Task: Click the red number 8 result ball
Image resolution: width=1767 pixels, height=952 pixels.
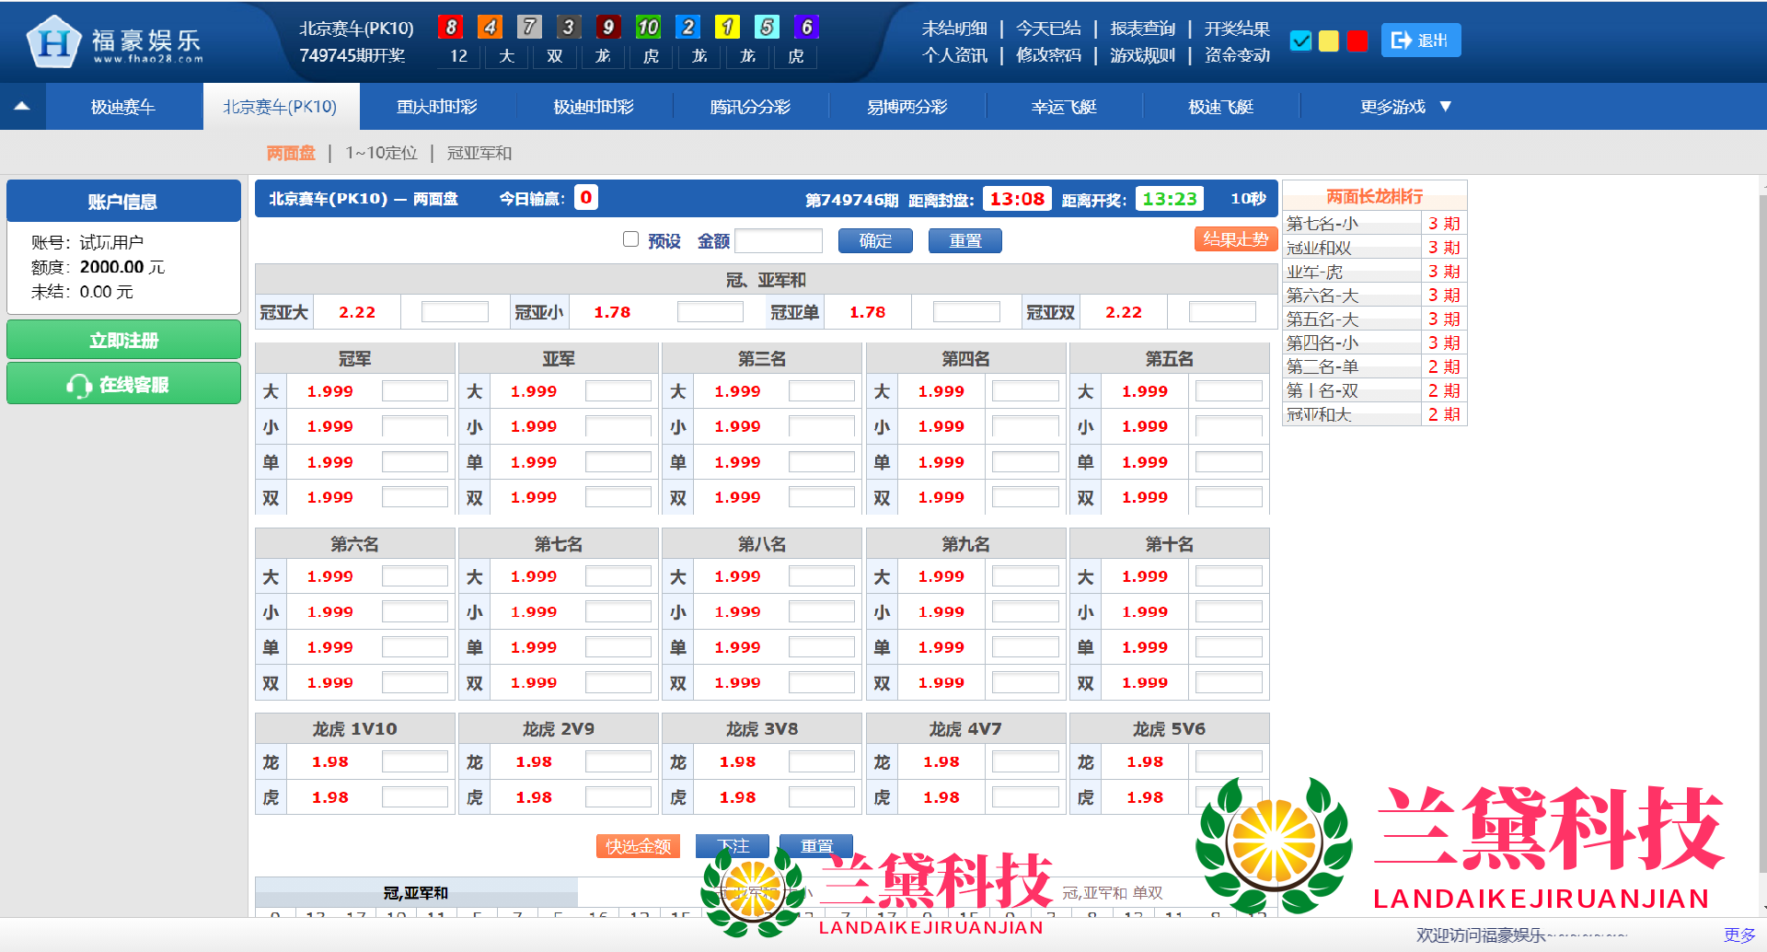Action: (450, 28)
